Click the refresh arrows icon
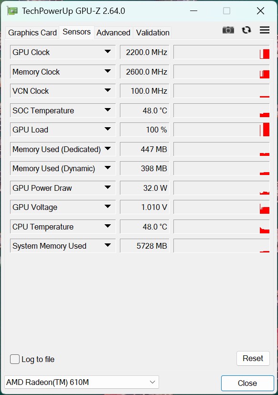 (246, 30)
